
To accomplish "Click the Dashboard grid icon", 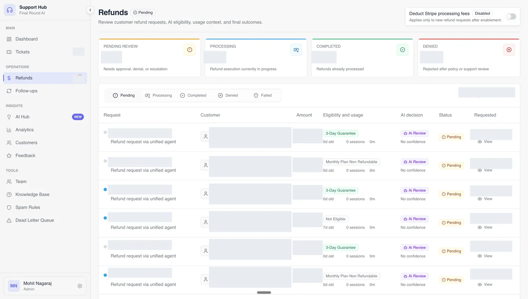I will pos(9,39).
